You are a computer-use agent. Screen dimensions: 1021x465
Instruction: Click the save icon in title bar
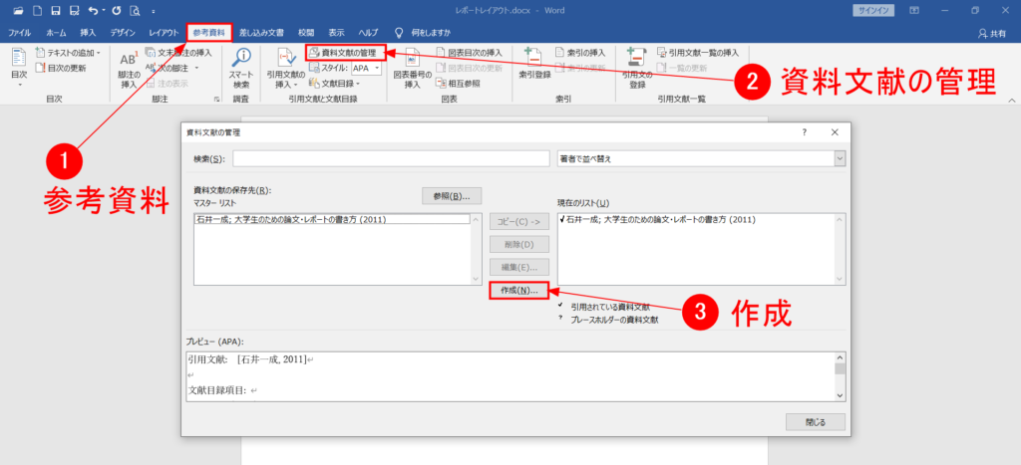(56, 10)
